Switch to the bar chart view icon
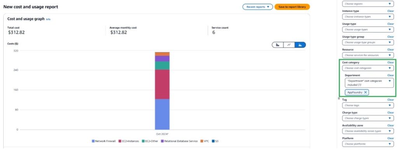 click(x=278, y=45)
